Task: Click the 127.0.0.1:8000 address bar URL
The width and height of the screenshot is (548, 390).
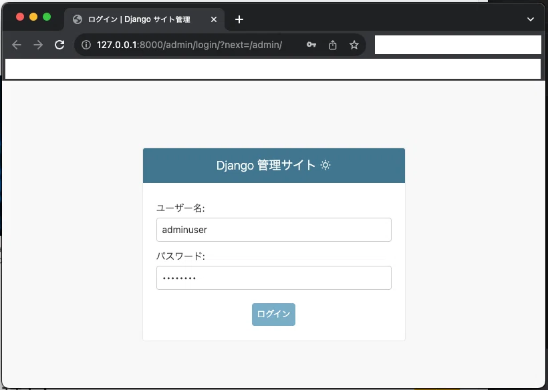Action: coord(189,45)
